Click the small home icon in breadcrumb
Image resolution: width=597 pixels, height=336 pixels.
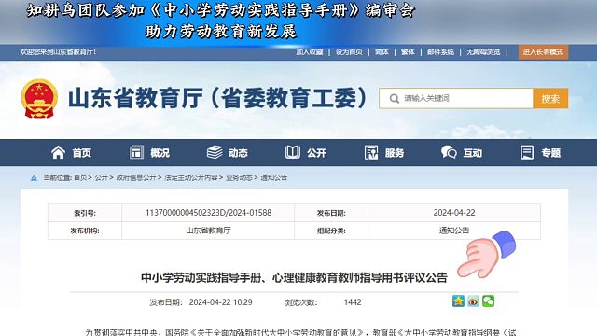[34, 178]
